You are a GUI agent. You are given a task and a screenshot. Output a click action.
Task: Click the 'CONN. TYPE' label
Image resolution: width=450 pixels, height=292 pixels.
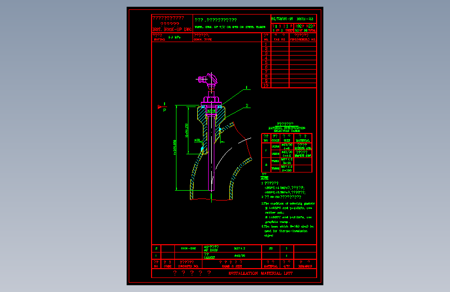coord(203,39)
